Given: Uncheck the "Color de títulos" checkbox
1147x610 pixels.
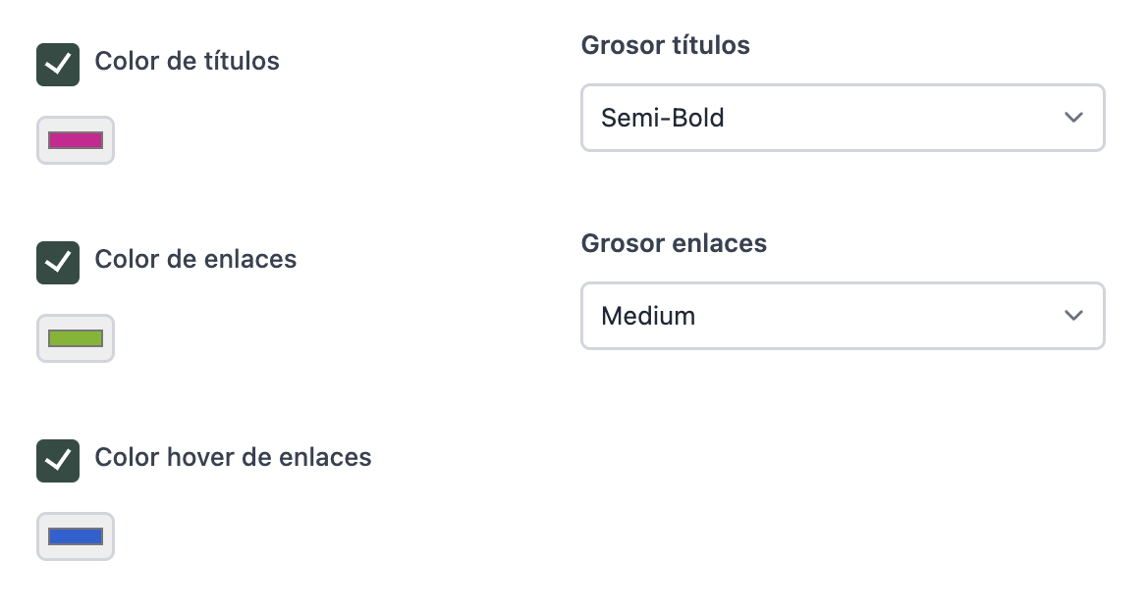Looking at the screenshot, I should 58,65.
